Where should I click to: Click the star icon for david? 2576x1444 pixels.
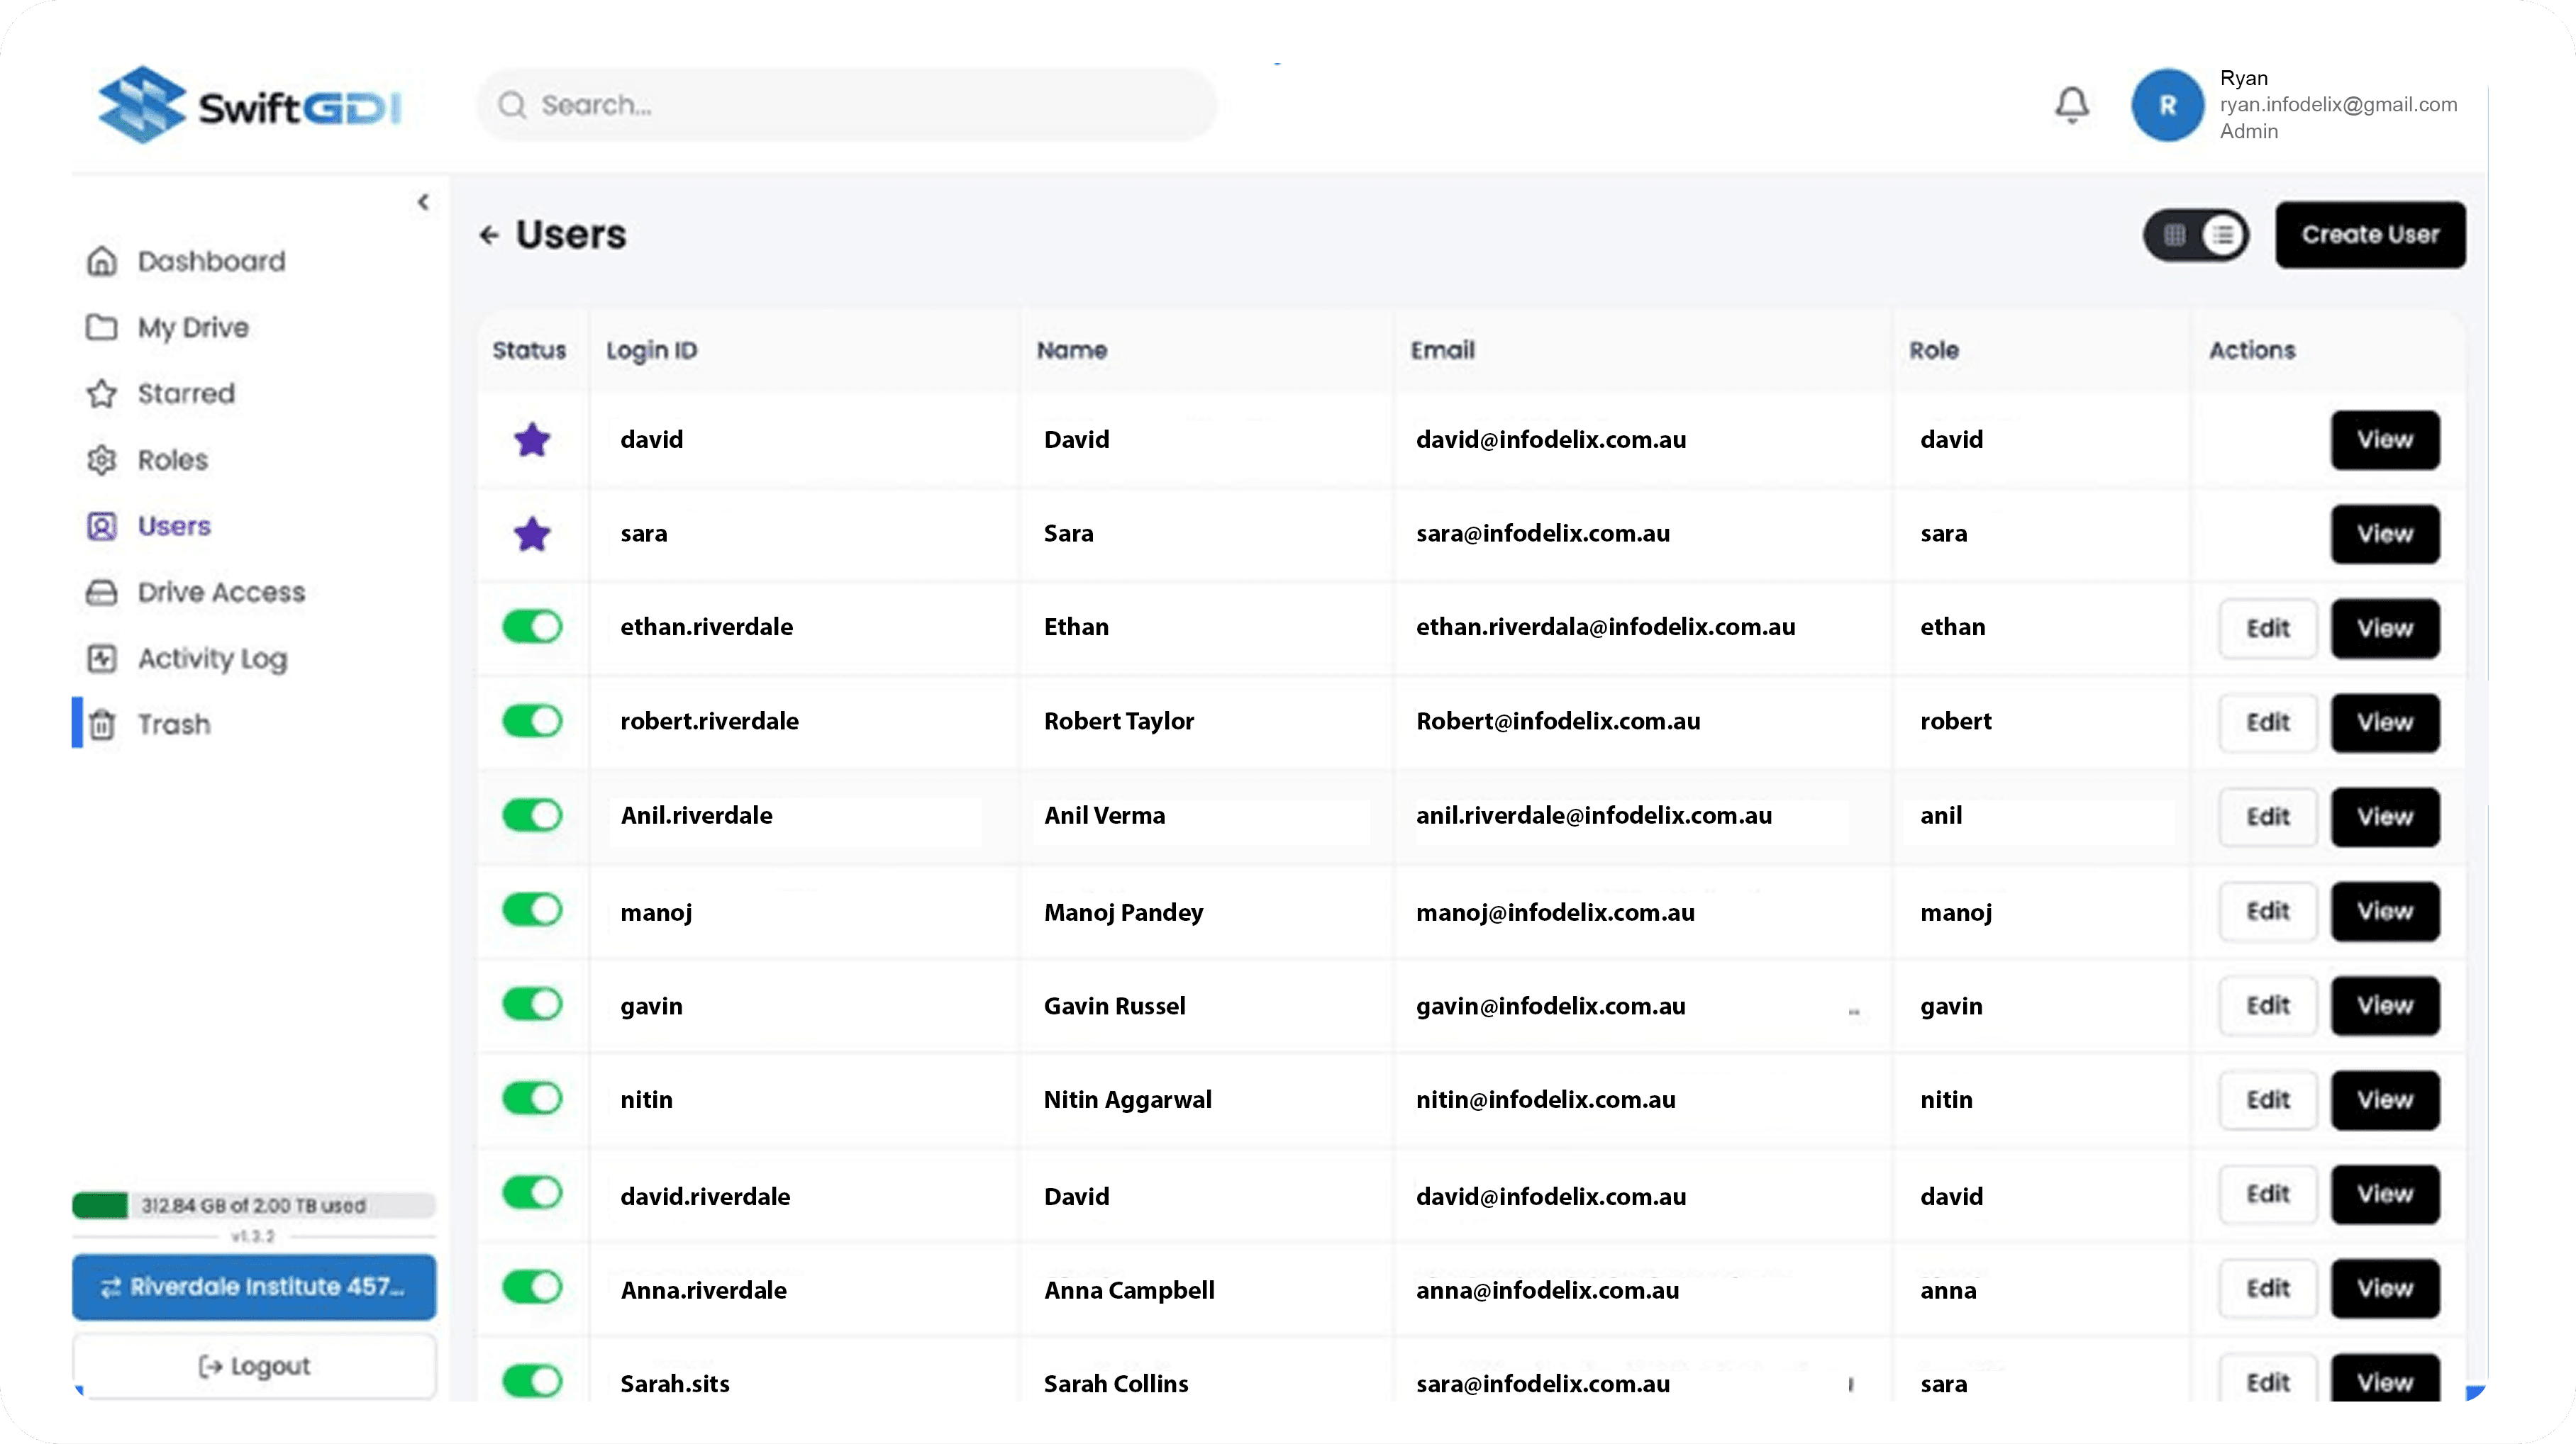pos(532,440)
